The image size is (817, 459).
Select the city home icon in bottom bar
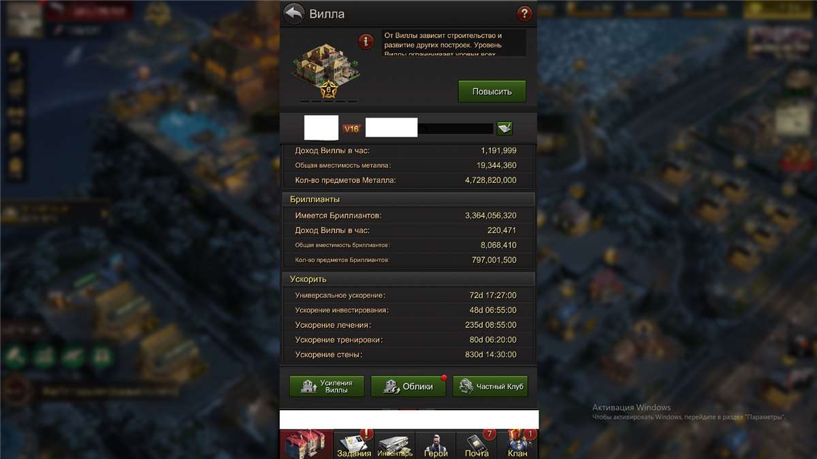point(307,445)
